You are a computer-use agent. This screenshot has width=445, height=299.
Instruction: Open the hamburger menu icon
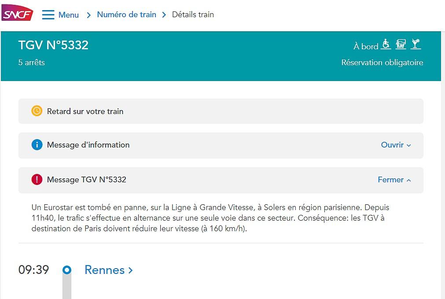coord(48,15)
